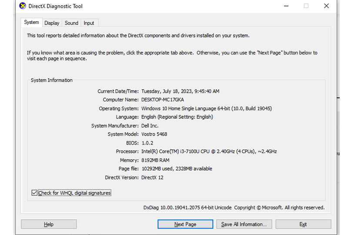Click the System Information group label
This screenshot has height=235, width=348.
coord(52,80)
